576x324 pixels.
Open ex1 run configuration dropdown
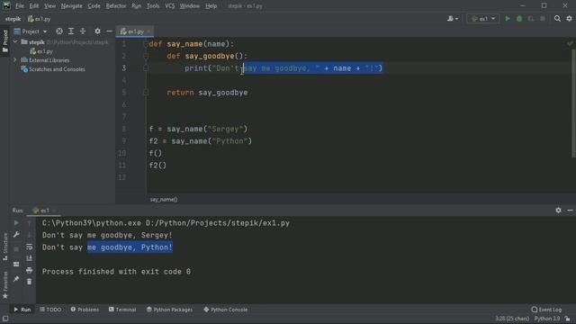pos(483,18)
